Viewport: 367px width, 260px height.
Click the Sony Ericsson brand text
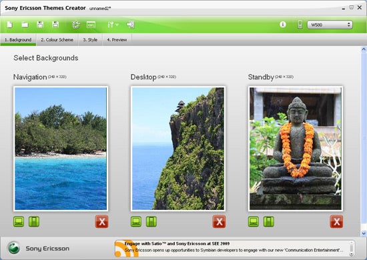coord(47,249)
